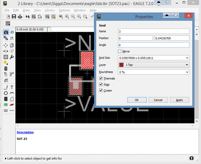Select the Info tool

(x=6, y=32)
